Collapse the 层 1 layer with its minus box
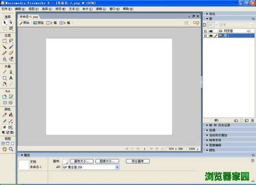256x185 pixels. (205, 36)
